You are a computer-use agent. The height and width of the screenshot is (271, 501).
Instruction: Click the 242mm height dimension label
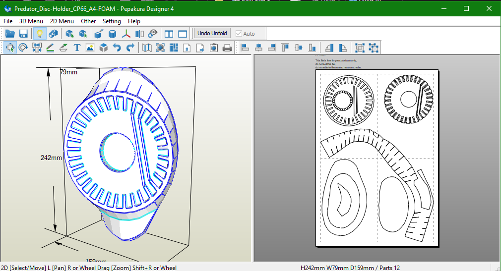(51, 158)
